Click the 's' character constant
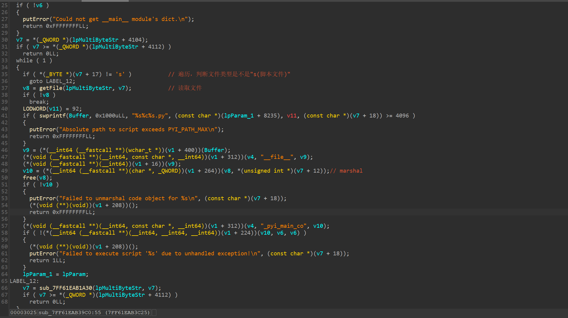 click(x=120, y=74)
